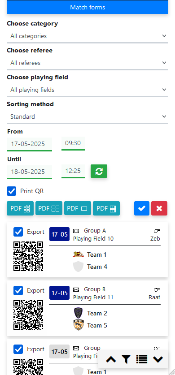Export PDF with single-form layout

[78, 208]
